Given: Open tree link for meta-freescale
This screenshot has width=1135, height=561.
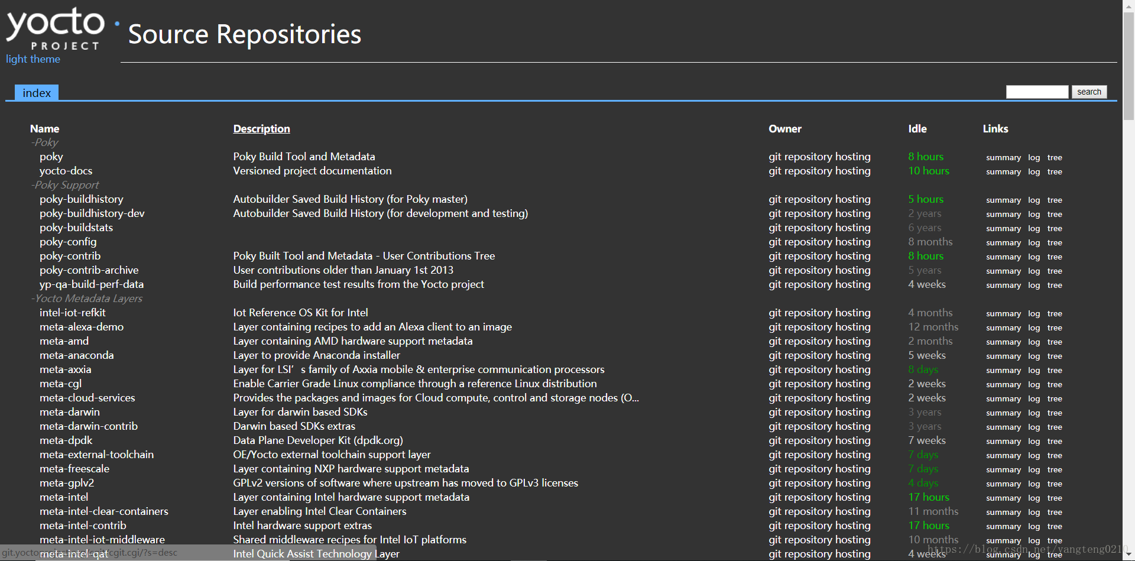Looking at the screenshot, I should pyautogui.click(x=1055, y=470).
